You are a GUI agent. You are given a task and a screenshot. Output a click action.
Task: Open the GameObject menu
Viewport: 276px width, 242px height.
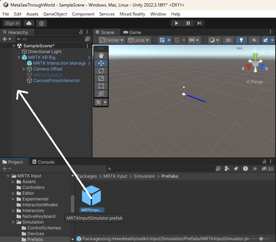pos(55,14)
